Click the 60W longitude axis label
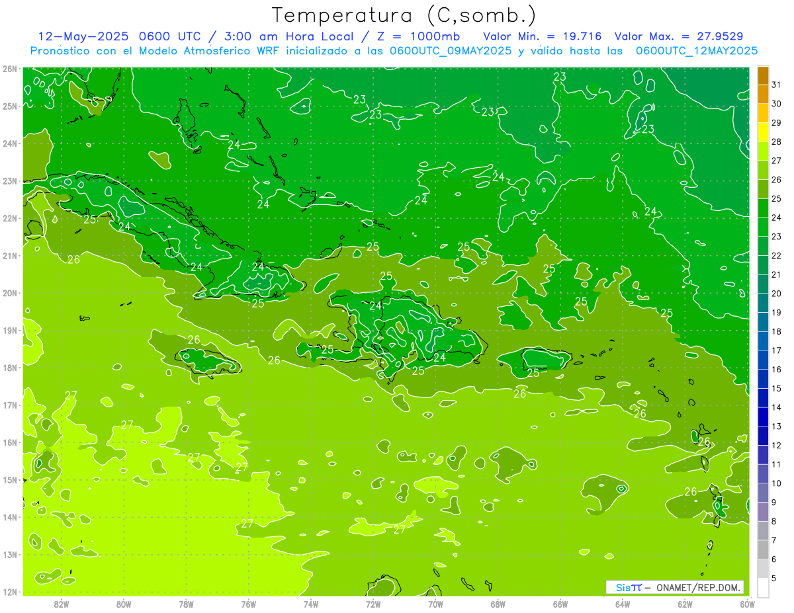This screenshot has width=794, height=613. click(x=748, y=604)
